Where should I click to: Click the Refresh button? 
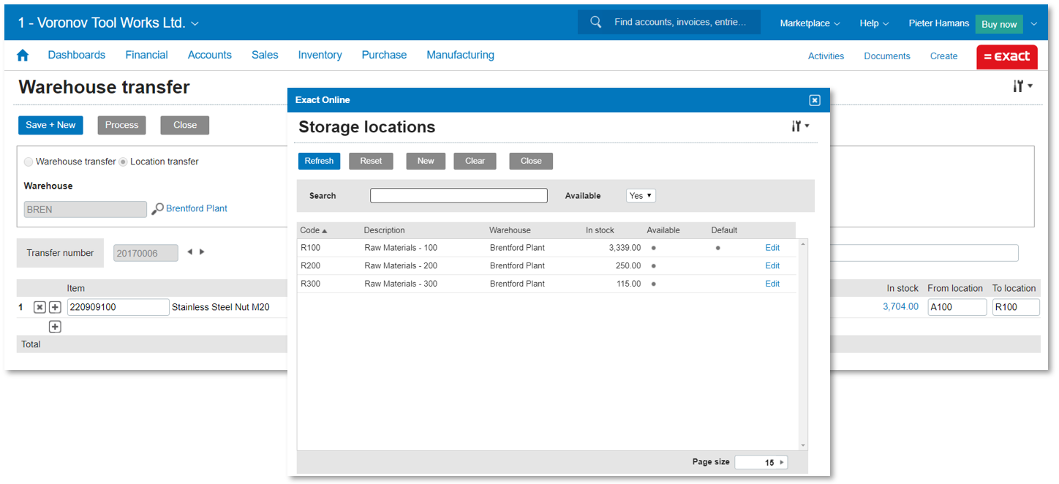[319, 161]
